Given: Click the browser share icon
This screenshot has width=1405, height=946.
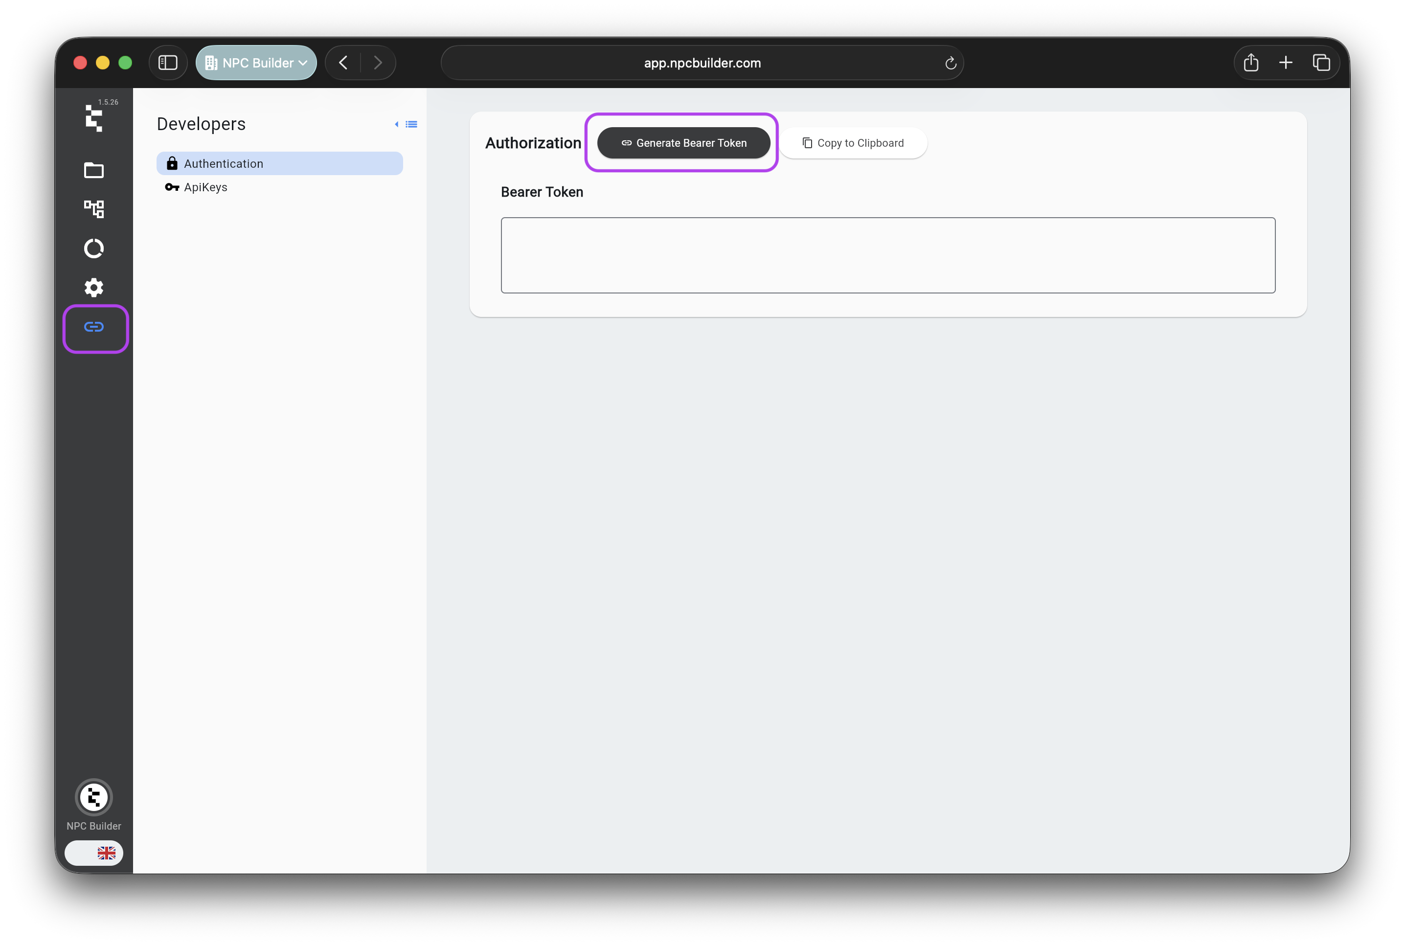Looking at the screenshot, I should click(x=1250, y=63).
